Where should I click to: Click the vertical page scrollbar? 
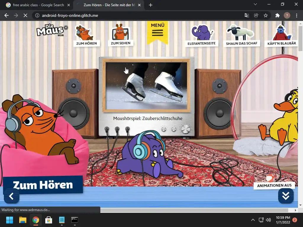(300, 39)
